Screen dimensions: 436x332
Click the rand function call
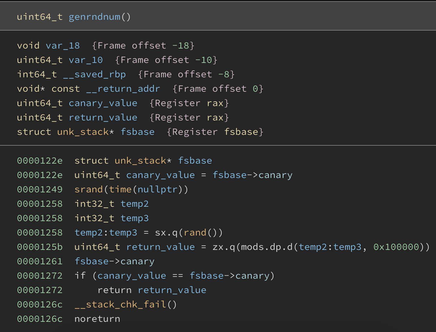coord(195,233)
